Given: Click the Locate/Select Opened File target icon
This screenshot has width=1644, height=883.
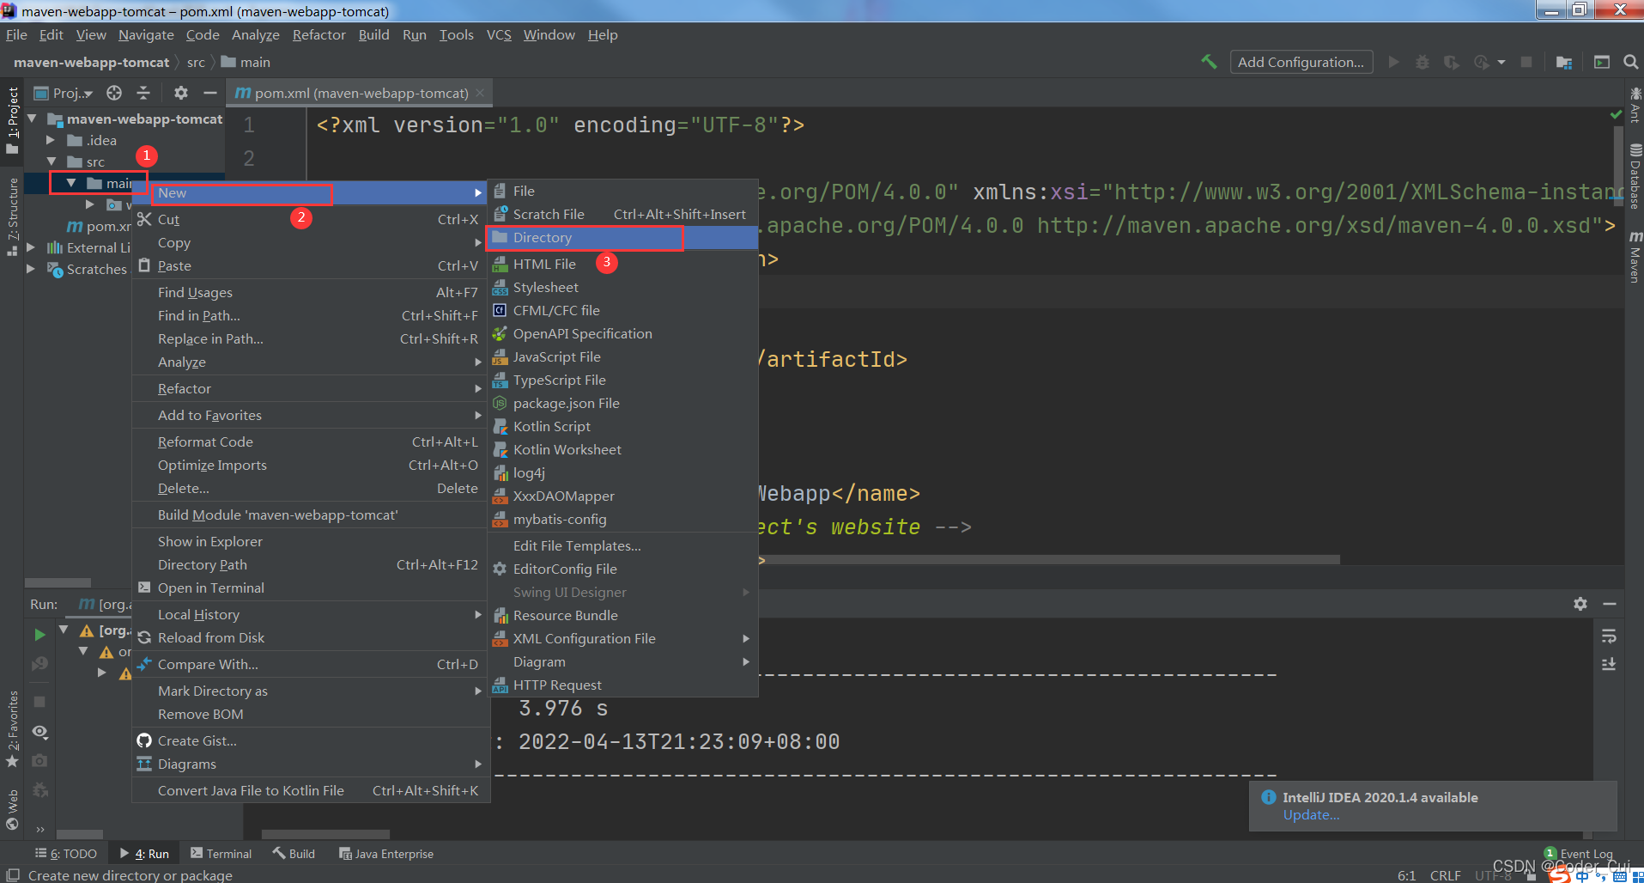Looking at the screenshot, I should 114,93.
